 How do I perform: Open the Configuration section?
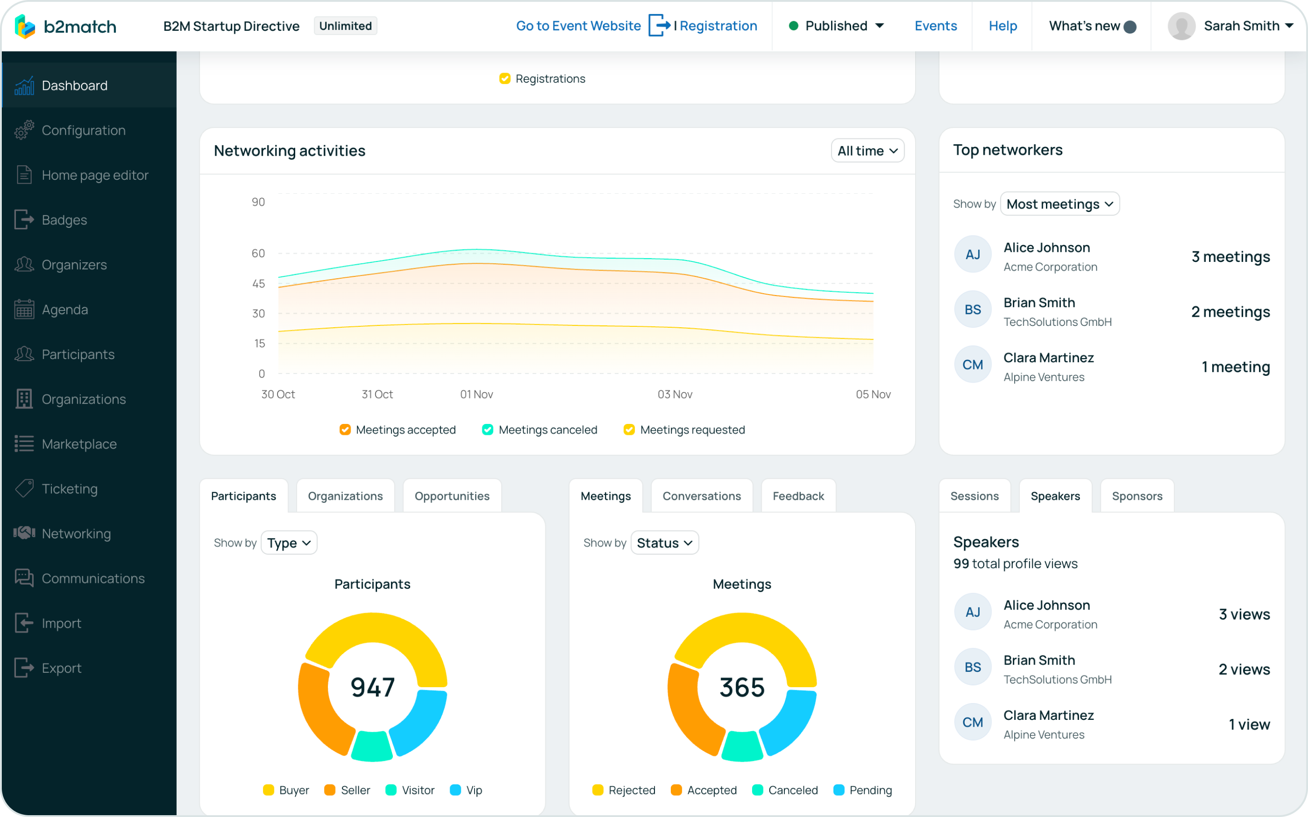click(x=83, y=130)
